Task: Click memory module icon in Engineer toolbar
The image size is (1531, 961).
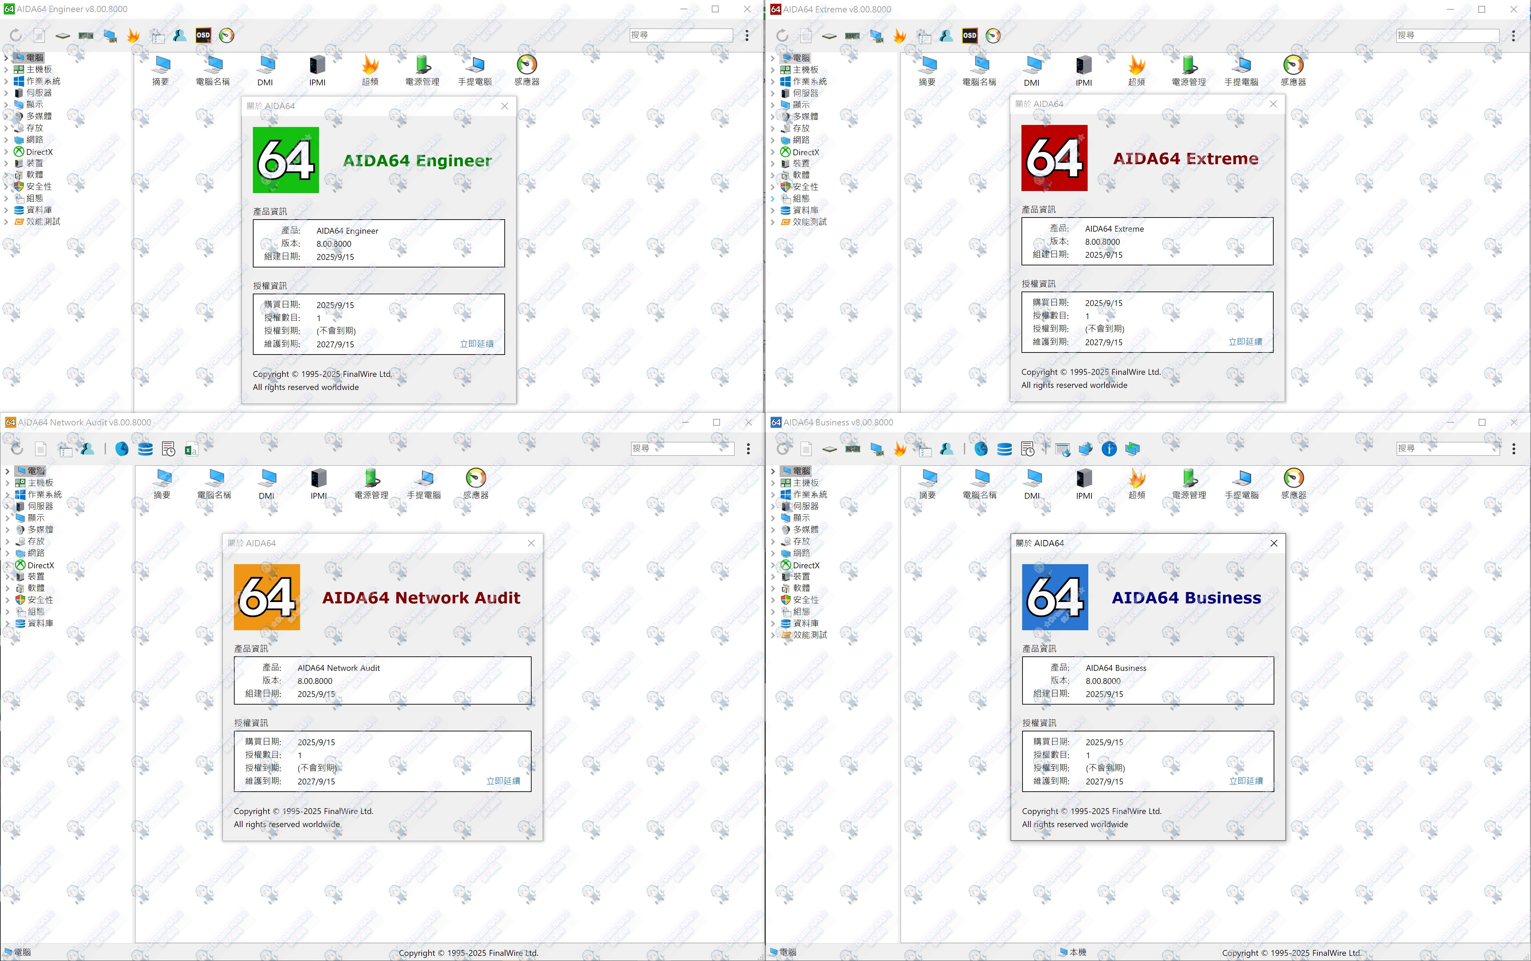Action: click(x=86, y=35)
